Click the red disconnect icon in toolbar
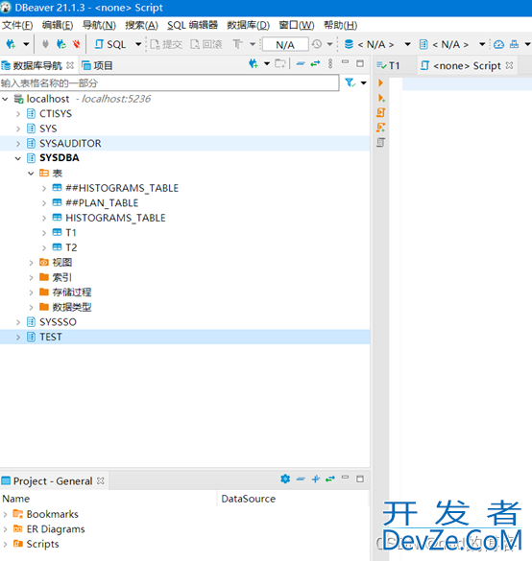This screenshot has height=561, width=532. [76, 44]
